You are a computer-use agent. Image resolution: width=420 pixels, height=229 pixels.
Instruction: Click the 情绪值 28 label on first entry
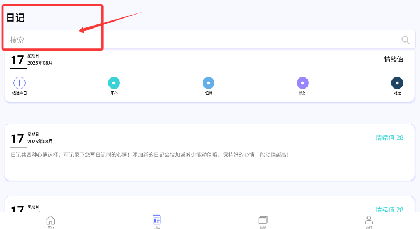389,138
